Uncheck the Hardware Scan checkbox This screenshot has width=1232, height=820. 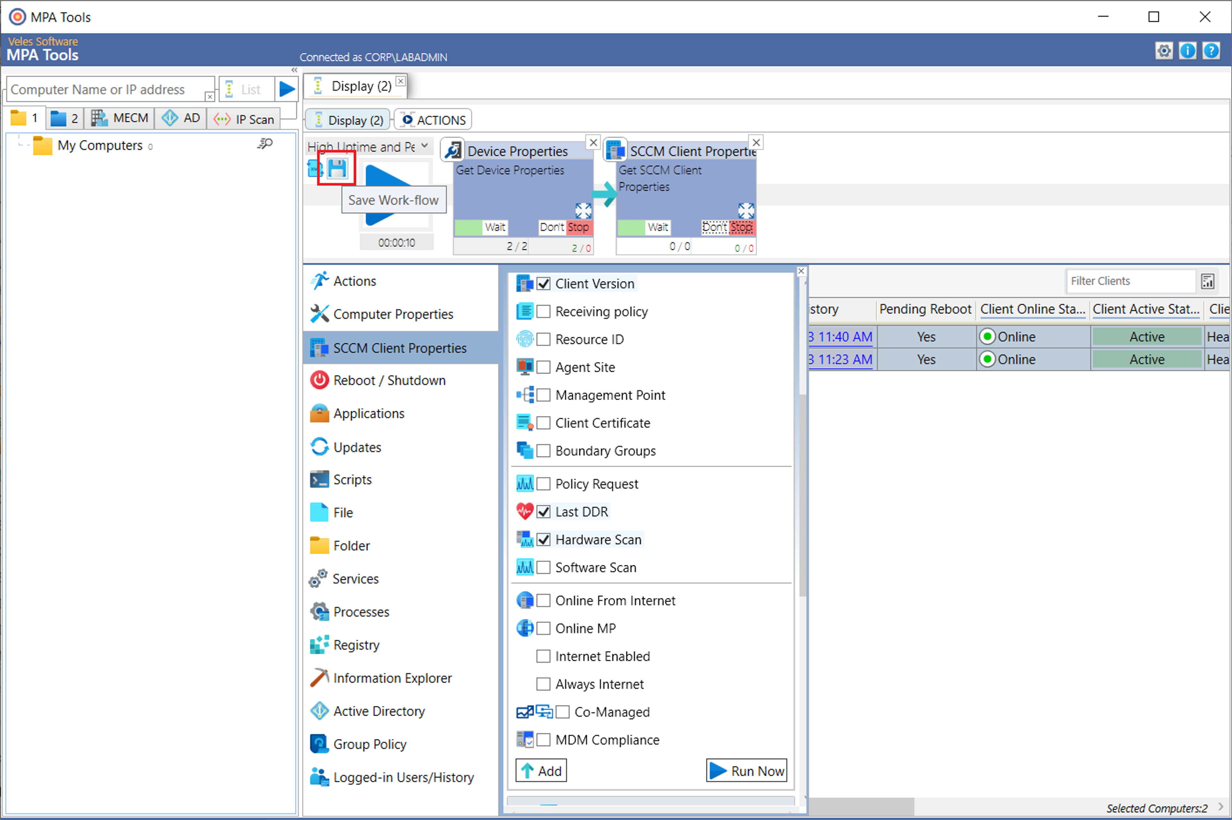[543, 540]
